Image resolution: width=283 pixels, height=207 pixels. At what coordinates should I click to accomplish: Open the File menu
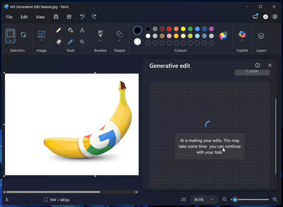[9, 17]
